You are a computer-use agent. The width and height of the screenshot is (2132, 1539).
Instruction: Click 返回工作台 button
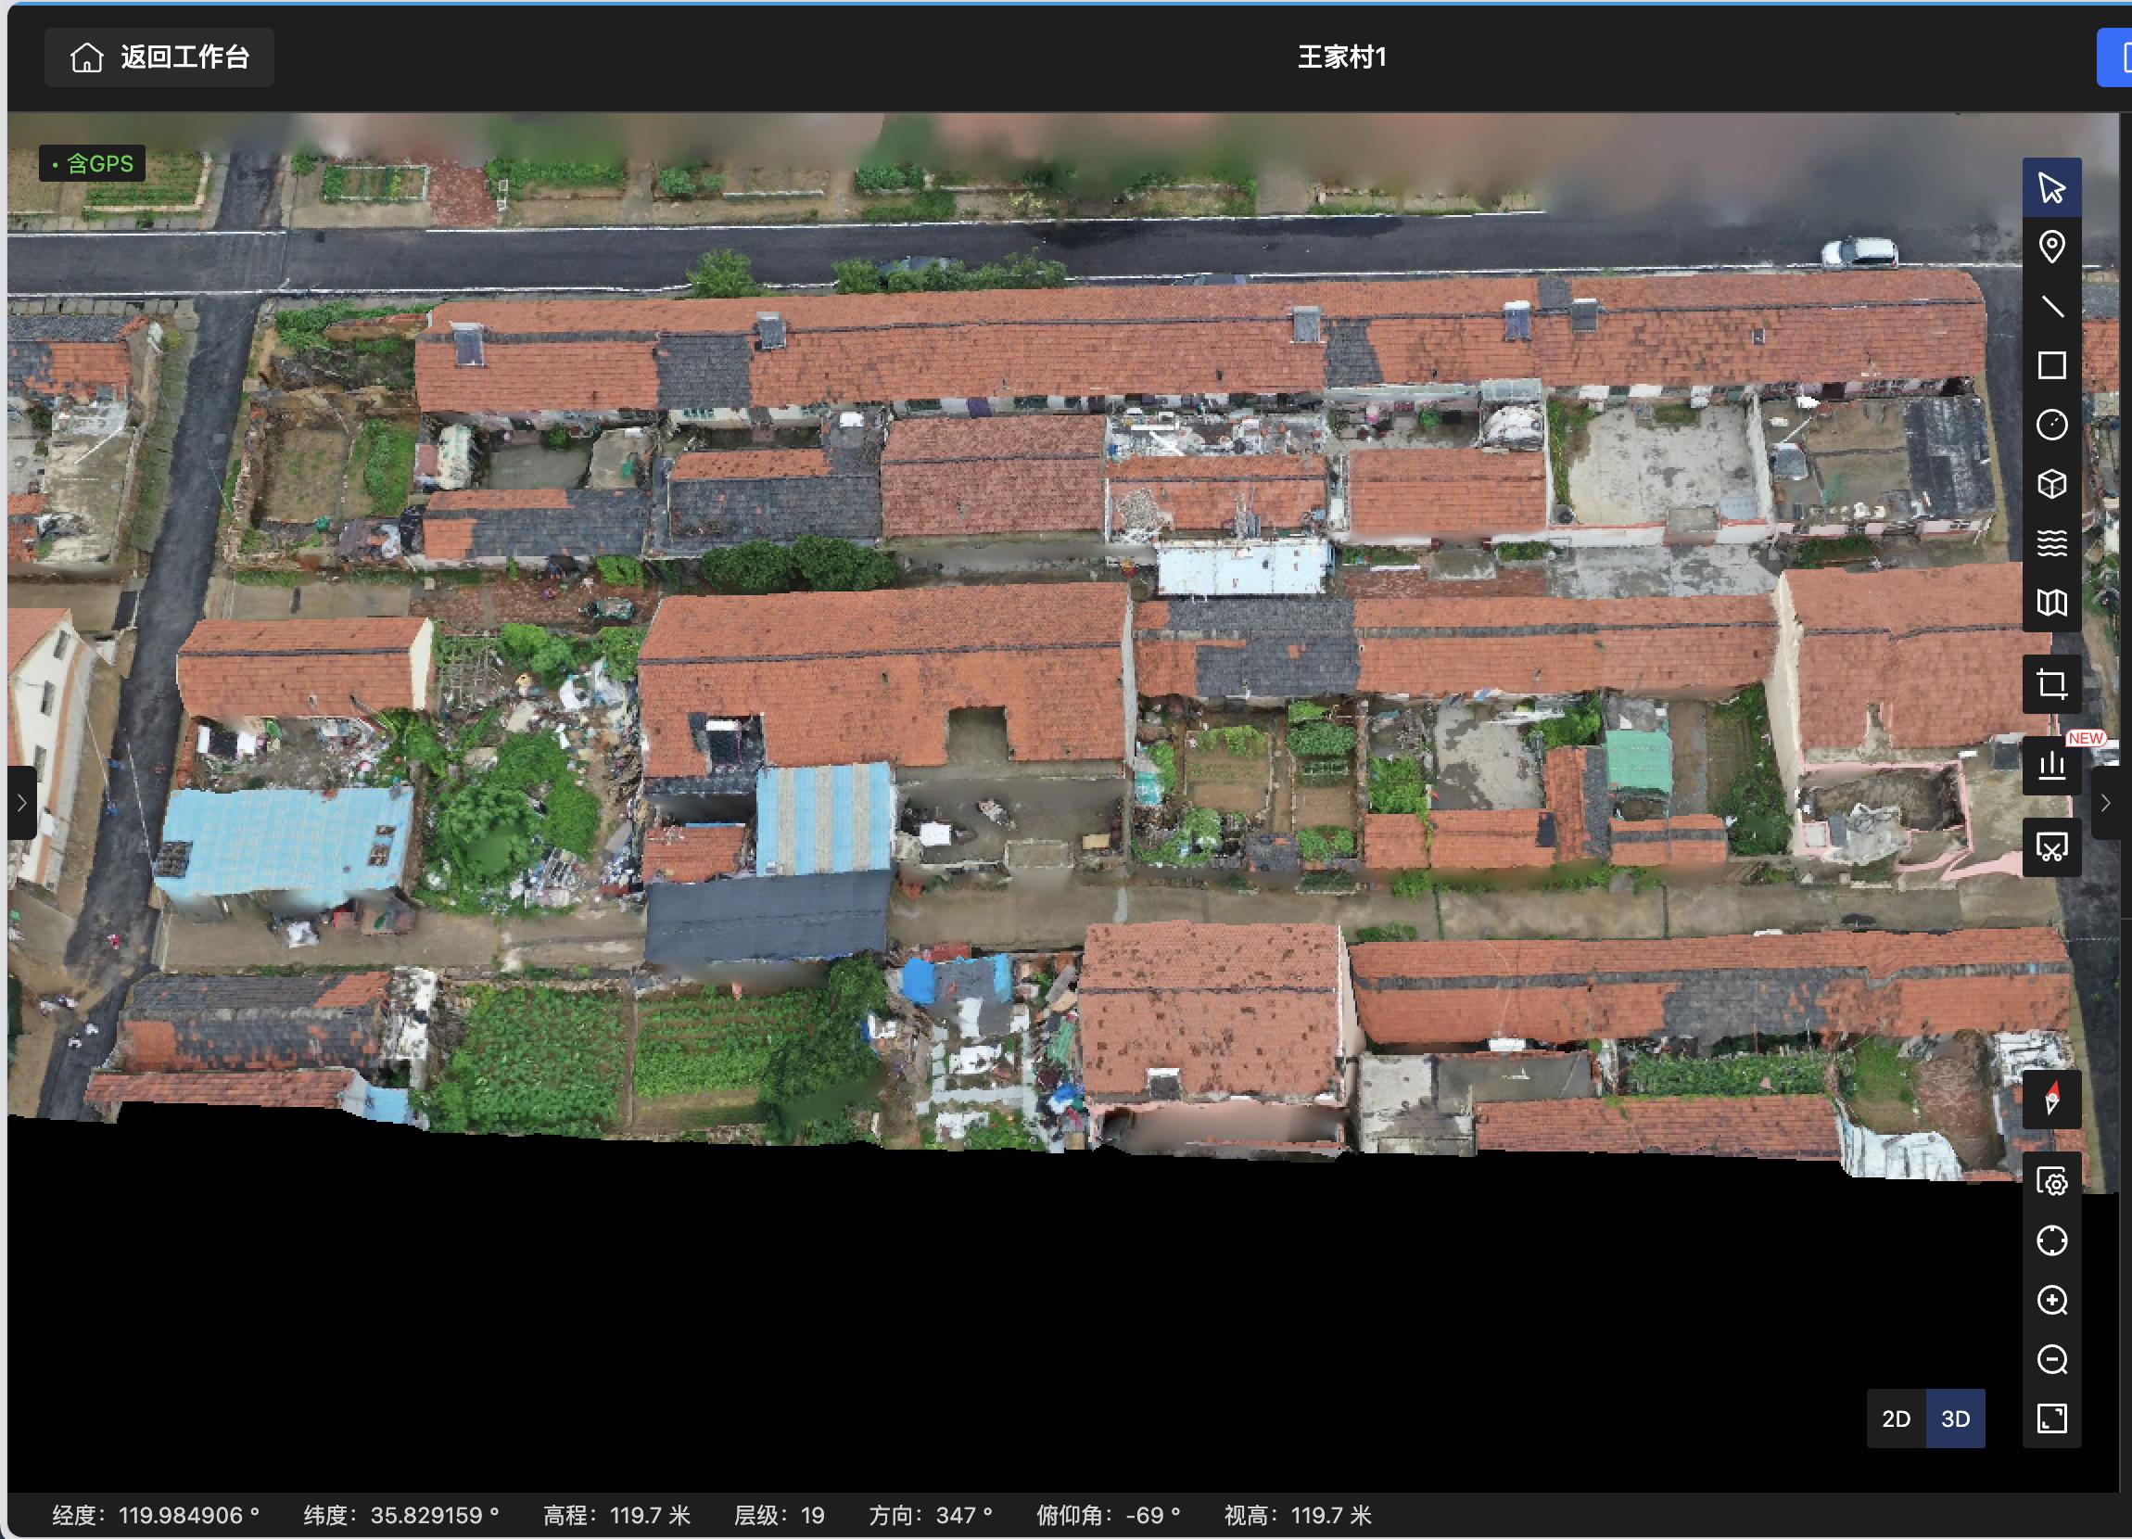coord(159,57)
